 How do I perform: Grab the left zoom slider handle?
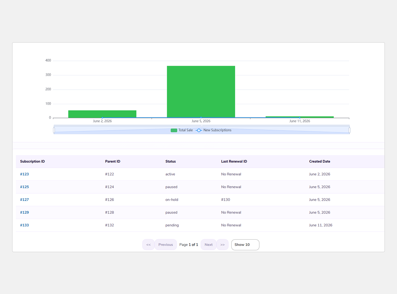tap(54, 130)
